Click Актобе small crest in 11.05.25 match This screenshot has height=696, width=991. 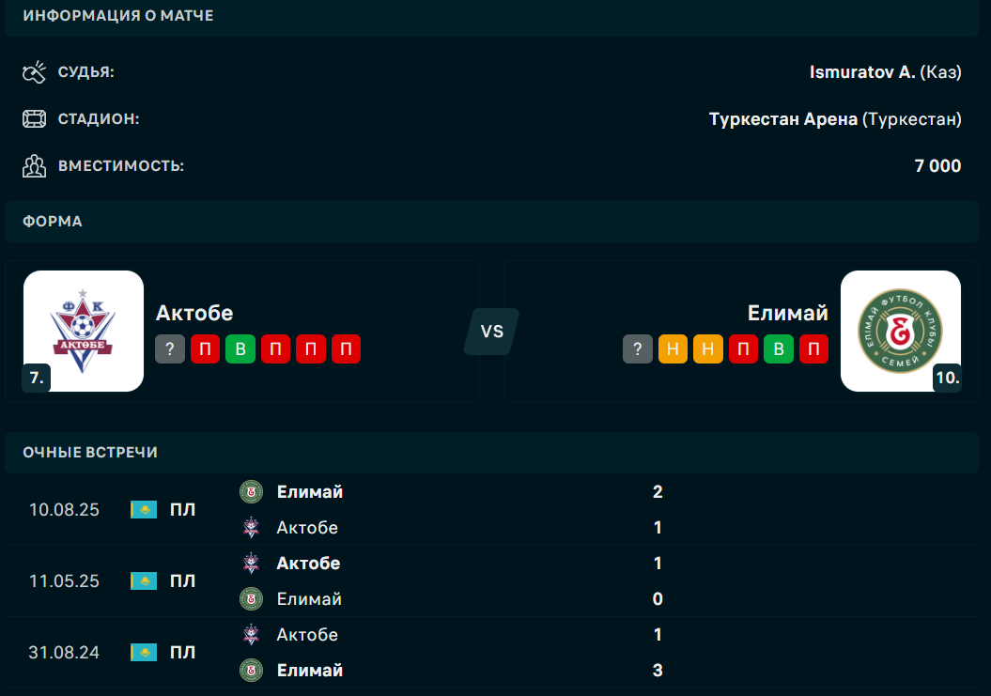[251, 564]
